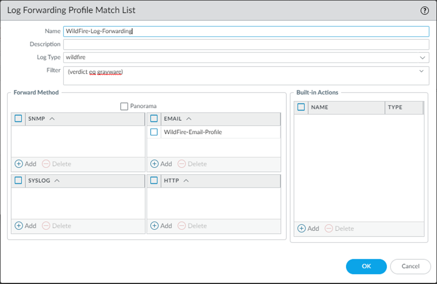Select all Built-in Actions checkbox
This screenshot has width=437, height=284.
[301, 107]
